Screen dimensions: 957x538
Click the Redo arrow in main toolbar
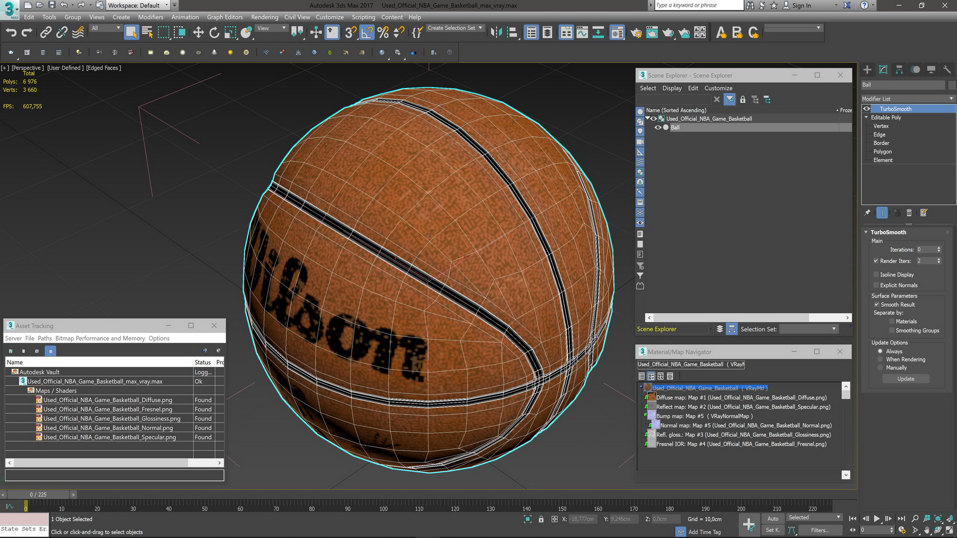pos(27,33)
